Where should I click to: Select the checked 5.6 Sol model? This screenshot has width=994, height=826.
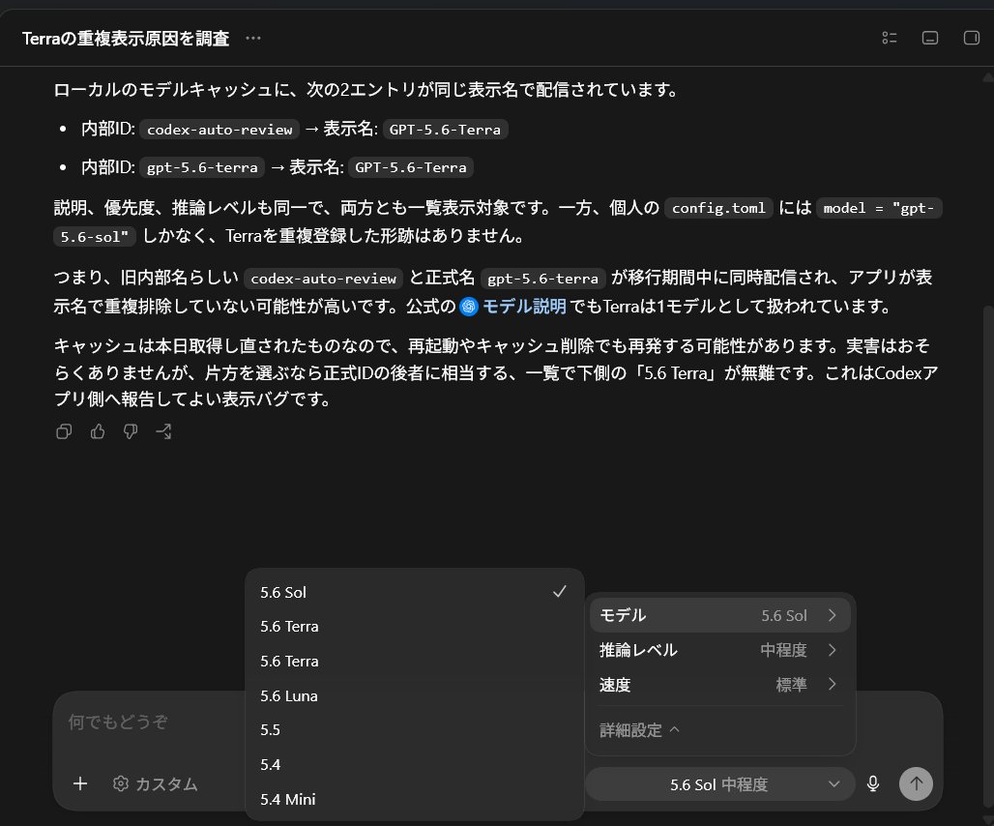[x=414, y=592]
